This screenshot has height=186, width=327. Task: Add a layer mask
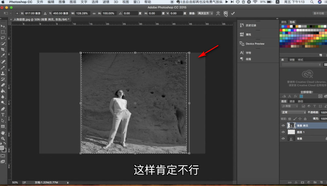click(302, 182)
